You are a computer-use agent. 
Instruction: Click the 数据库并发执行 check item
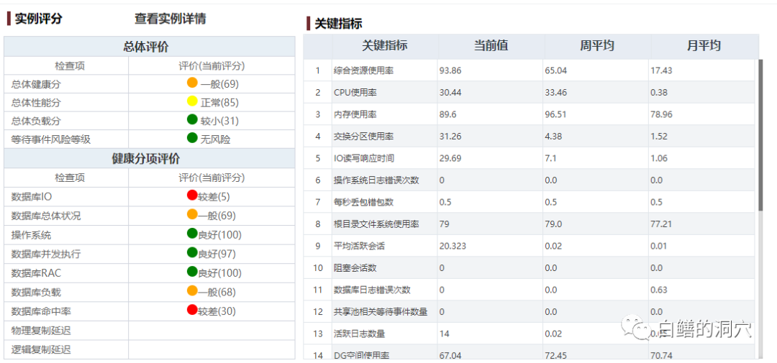pyautogui.click(x=46, y=254)
